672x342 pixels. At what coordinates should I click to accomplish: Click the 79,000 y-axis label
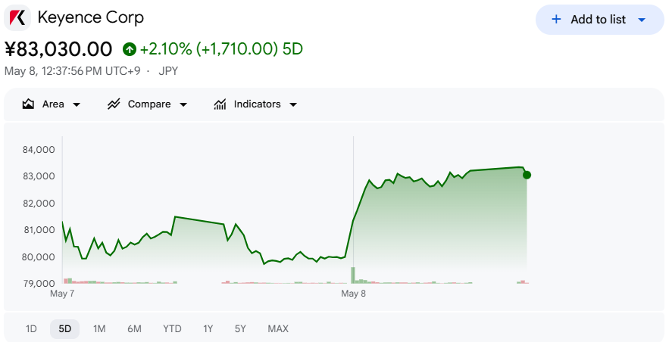tap(39, 283)
